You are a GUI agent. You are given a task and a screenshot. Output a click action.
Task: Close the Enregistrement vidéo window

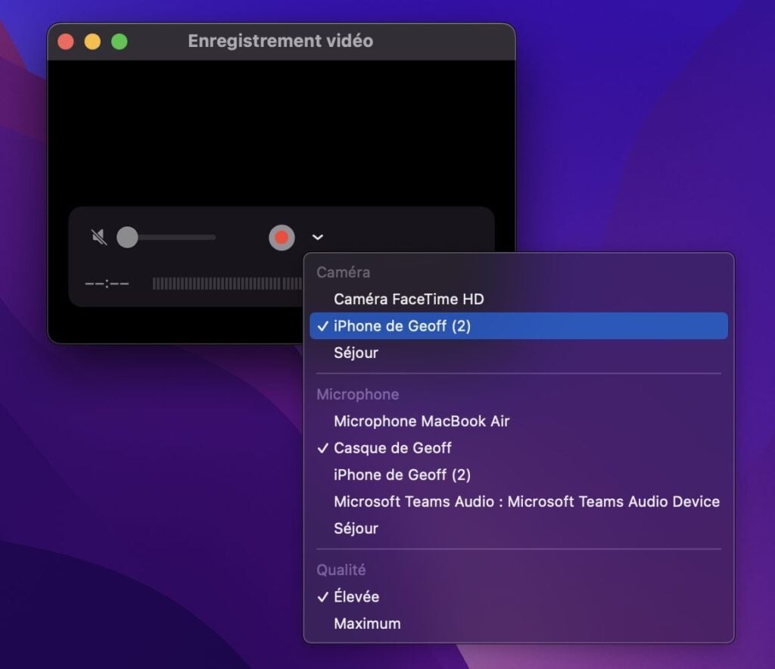point(66,42)
